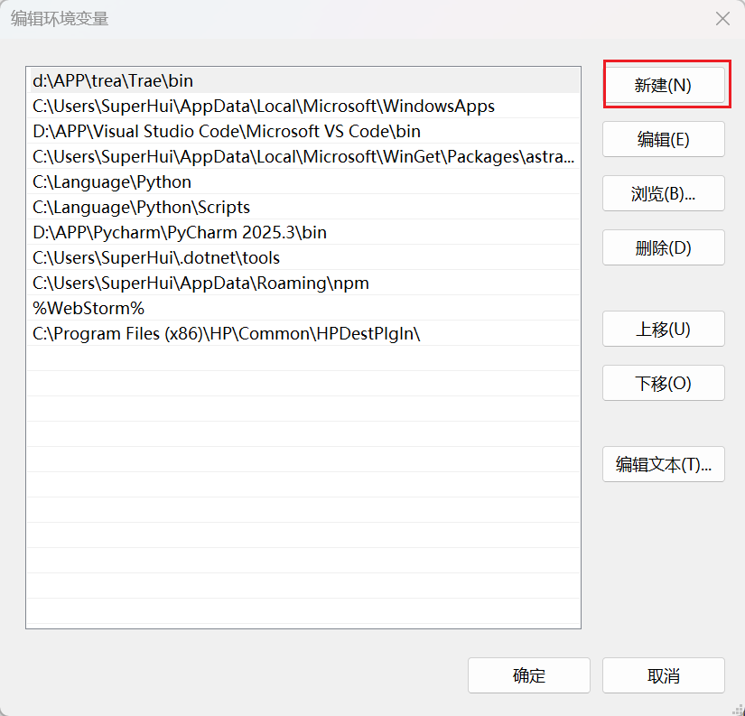Delete entry with the 删除(D) button

[x=664, y=247]
